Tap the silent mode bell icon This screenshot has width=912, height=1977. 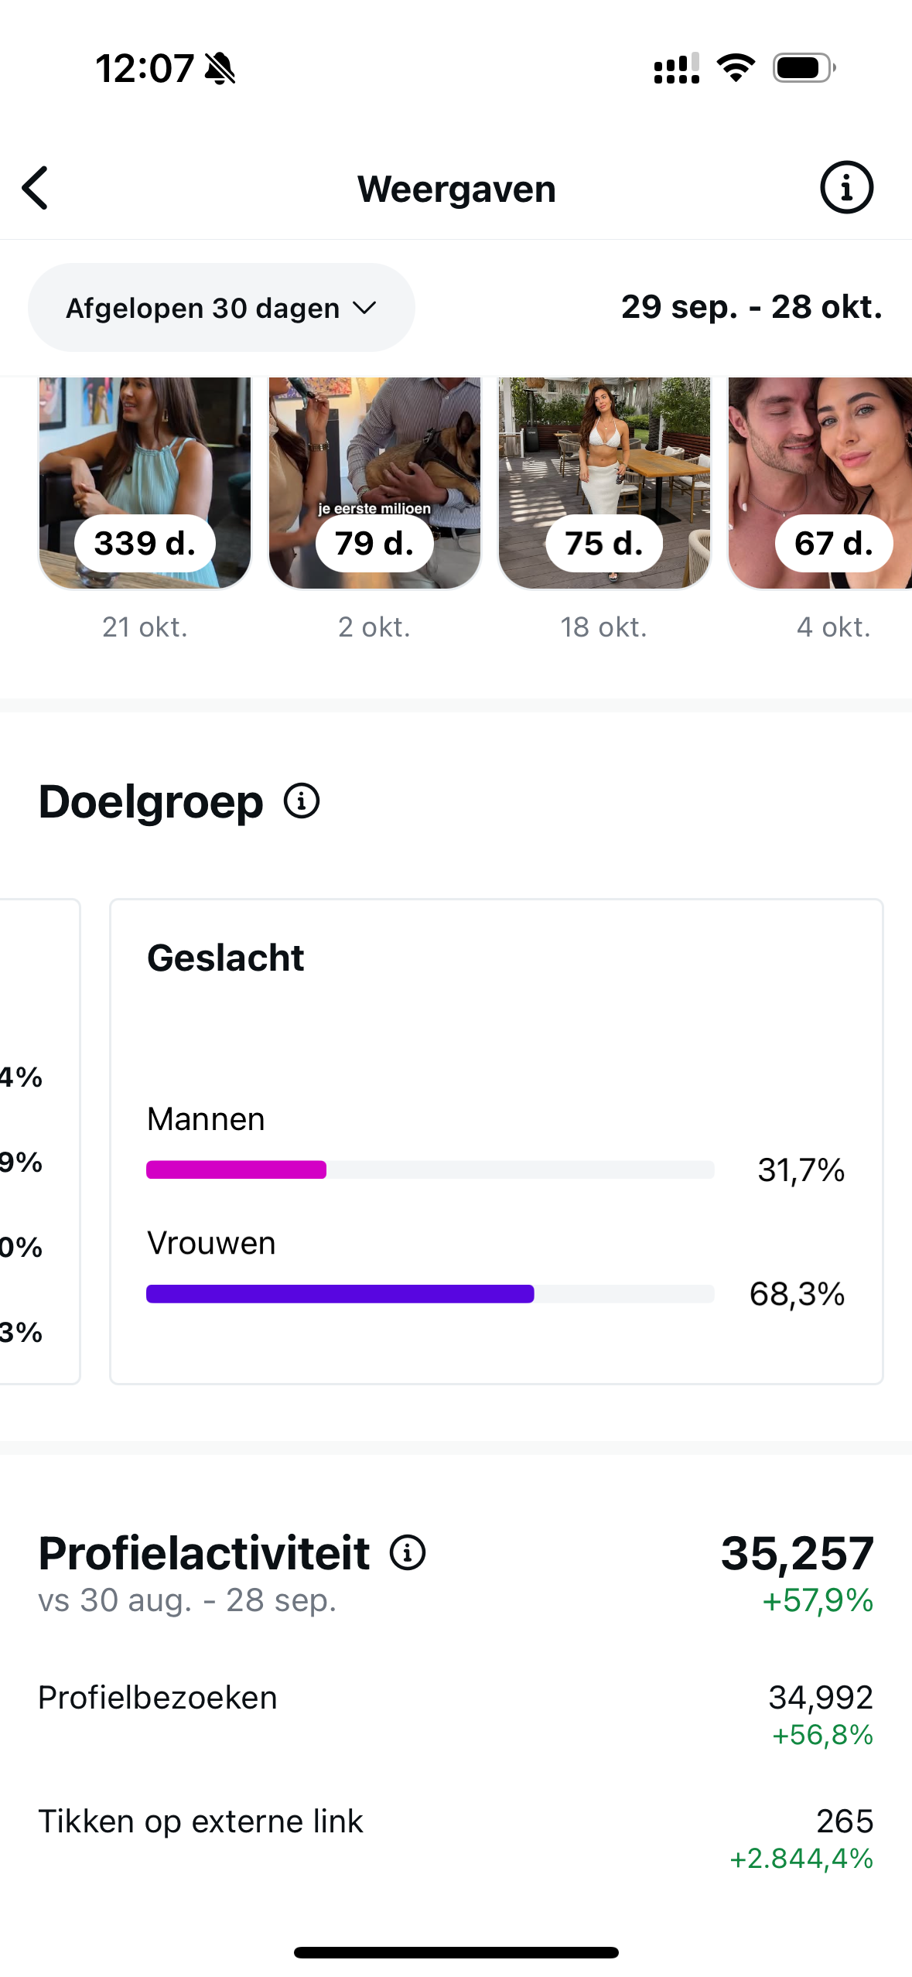point(220,69)
